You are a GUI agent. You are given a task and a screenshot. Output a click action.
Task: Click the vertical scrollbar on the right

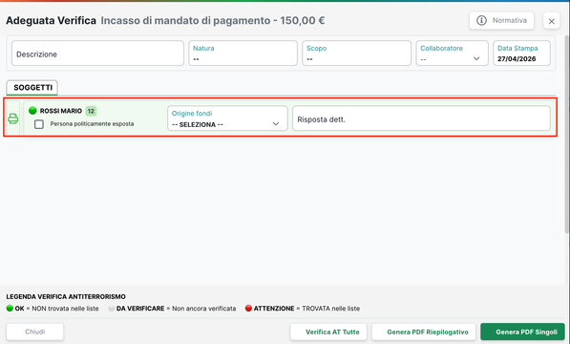pos(566,135)
